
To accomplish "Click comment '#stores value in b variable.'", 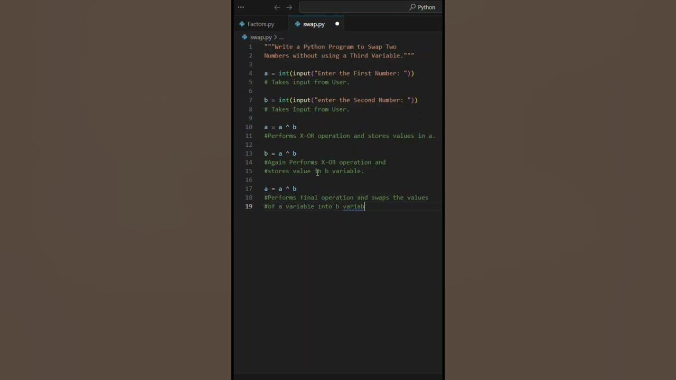I will [x=314, y=172].
